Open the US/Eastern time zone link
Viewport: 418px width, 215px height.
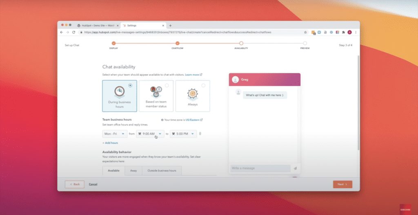[x=194, y=120]
